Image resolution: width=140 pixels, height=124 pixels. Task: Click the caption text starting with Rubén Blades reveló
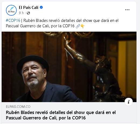(x=71, y=21)
